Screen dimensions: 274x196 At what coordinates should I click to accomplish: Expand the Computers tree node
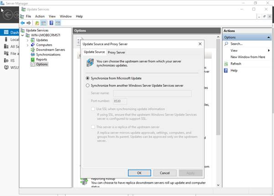pyautogui.click(x=28, y=45)
